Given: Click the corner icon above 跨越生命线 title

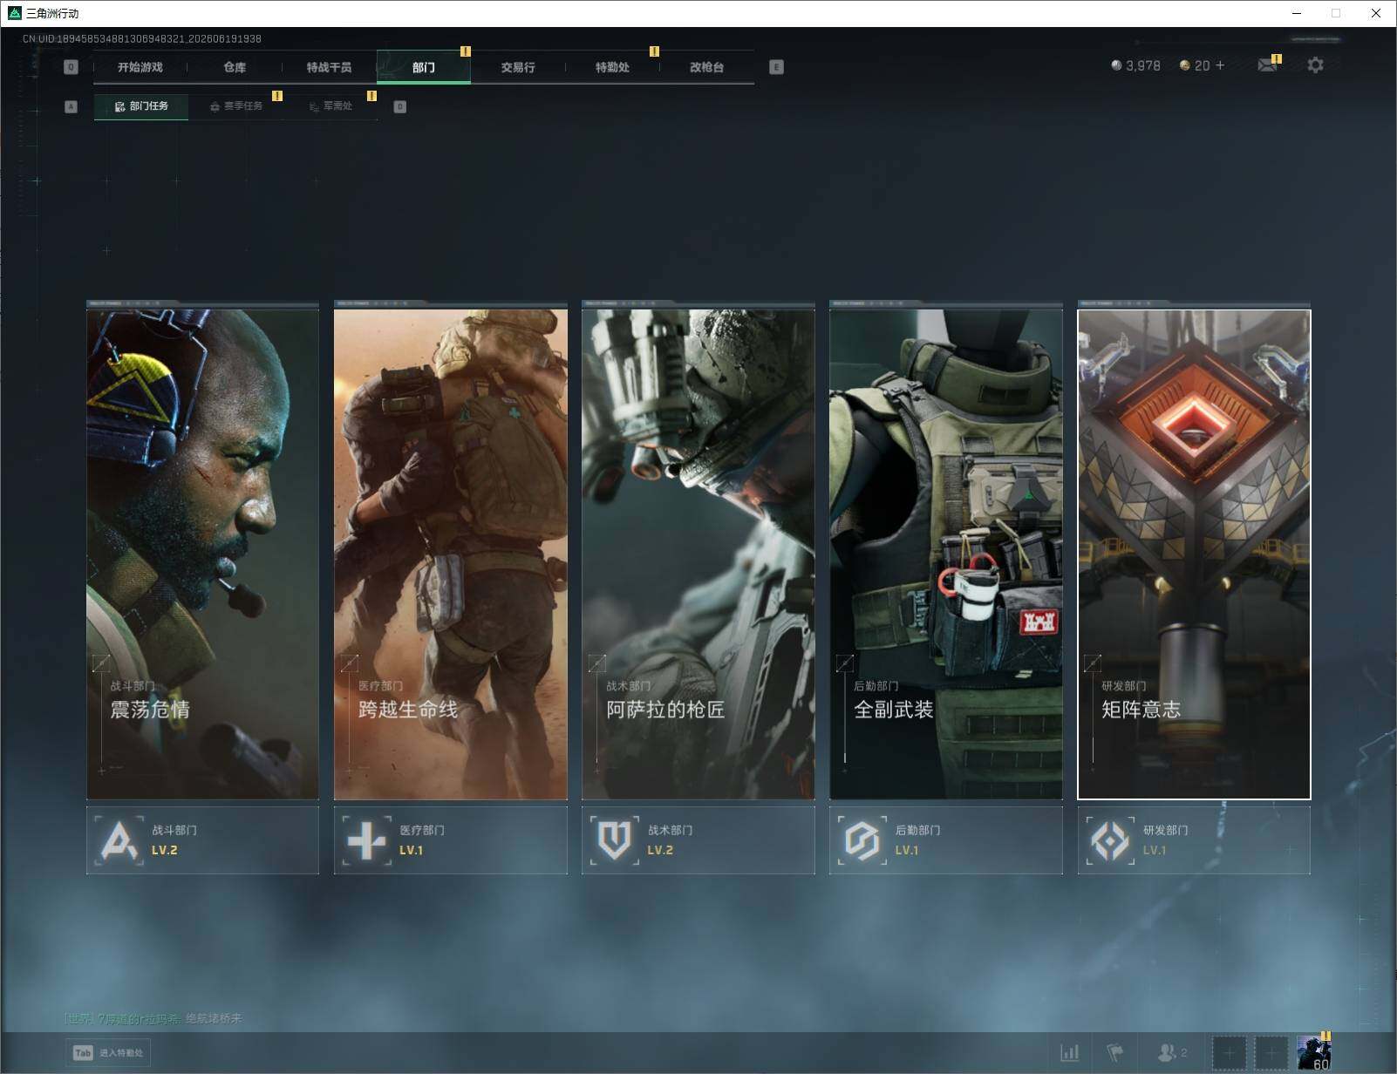Looking at the screenshot, I should pyautogui.click(x=349, y=663).
